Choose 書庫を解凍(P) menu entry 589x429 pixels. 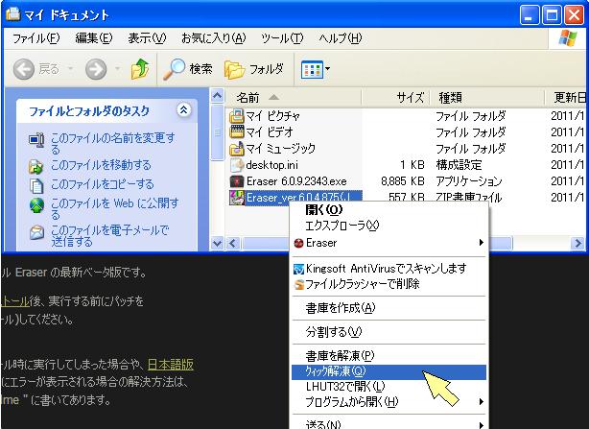(389, 355)
